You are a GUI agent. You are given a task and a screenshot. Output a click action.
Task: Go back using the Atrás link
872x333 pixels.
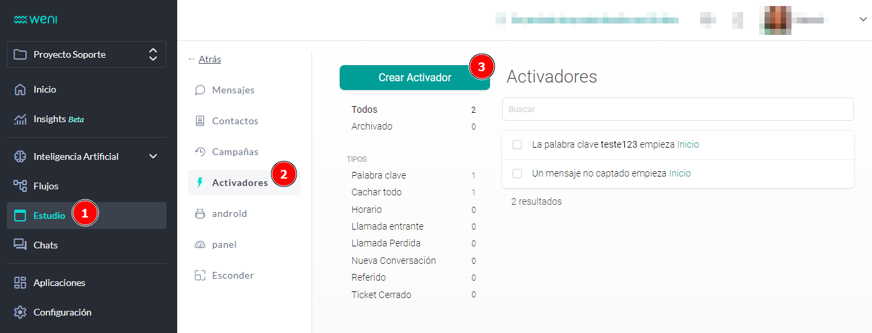point(209,59)
